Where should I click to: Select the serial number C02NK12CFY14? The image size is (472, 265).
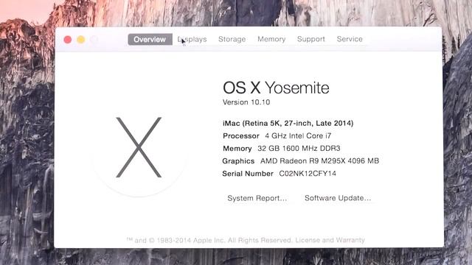click(308, 174)
